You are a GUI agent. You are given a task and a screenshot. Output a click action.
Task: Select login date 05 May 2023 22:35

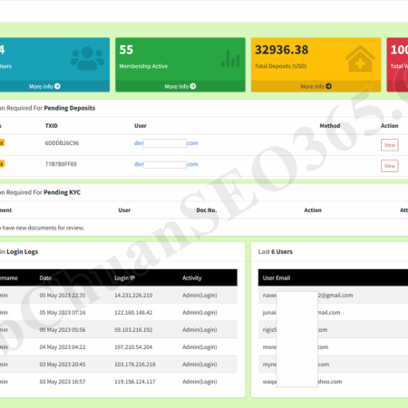[63, 296]
